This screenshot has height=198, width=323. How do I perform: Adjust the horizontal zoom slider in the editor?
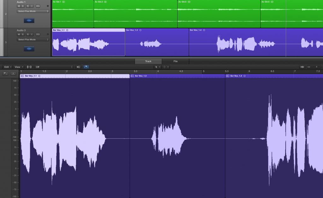(314, 67)
